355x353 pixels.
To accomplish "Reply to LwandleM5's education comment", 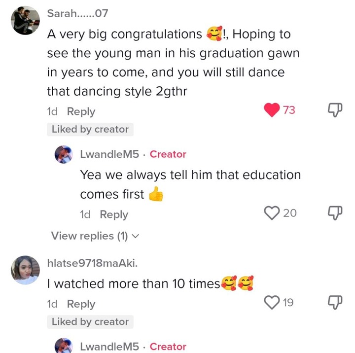I will pos(114,215).
